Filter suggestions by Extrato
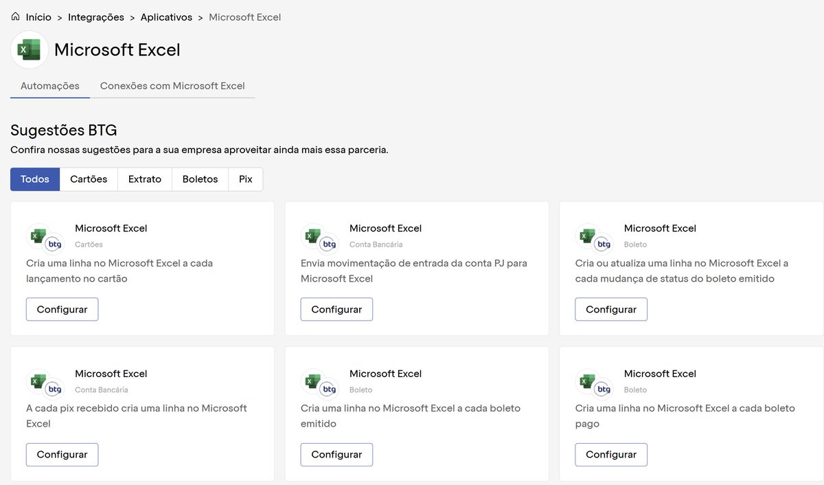824x485 pixels. tap(145, 179)
